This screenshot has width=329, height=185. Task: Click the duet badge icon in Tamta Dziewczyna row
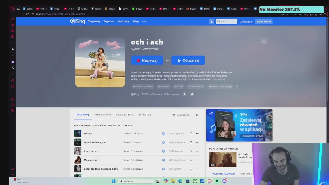pyautogui.click(x=163, y=142)
